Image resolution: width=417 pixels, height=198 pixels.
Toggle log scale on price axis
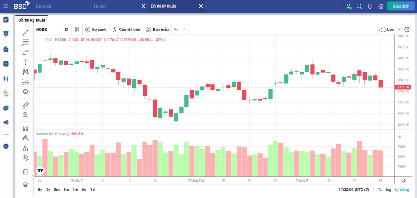coord(389,190)
